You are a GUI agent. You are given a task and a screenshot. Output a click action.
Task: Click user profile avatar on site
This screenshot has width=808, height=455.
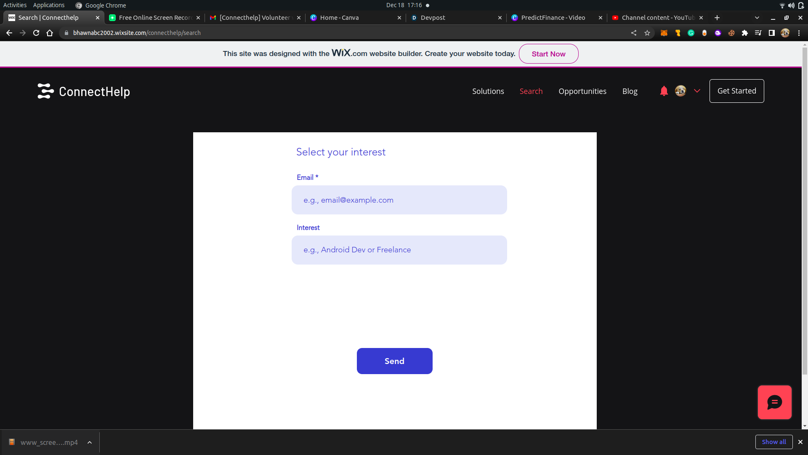point(680,91)
